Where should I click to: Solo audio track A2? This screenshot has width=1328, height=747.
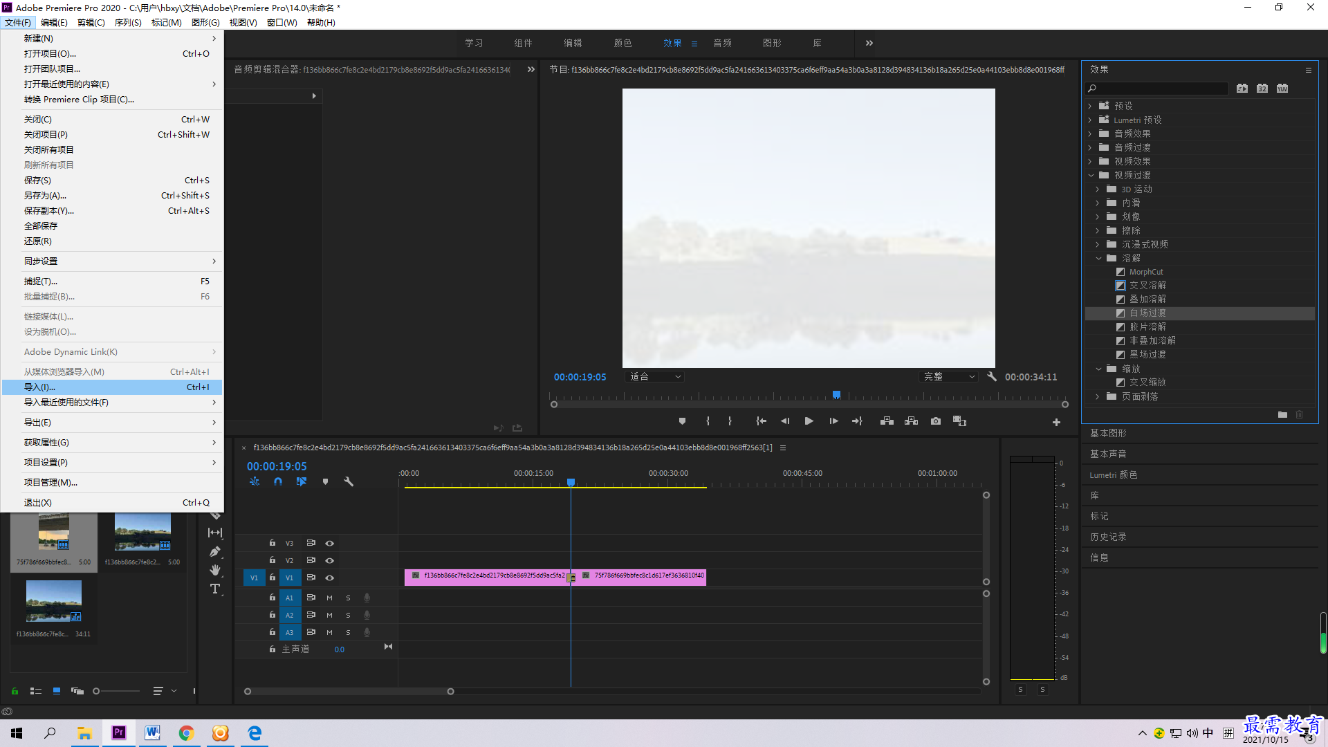click(x=348, y=615)
